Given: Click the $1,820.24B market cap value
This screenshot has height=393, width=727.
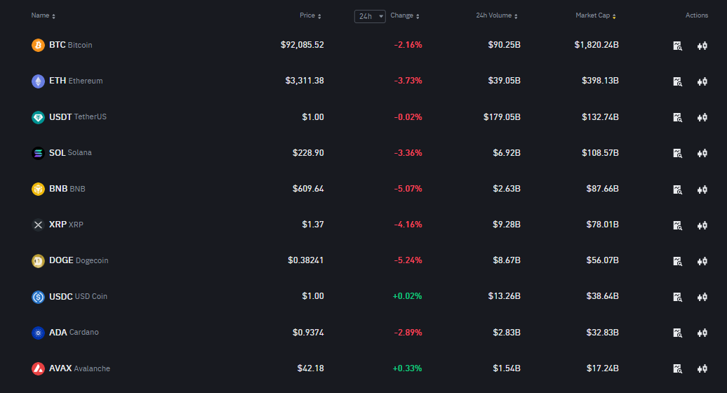Looking at the screenshot, I should [596, 45].
